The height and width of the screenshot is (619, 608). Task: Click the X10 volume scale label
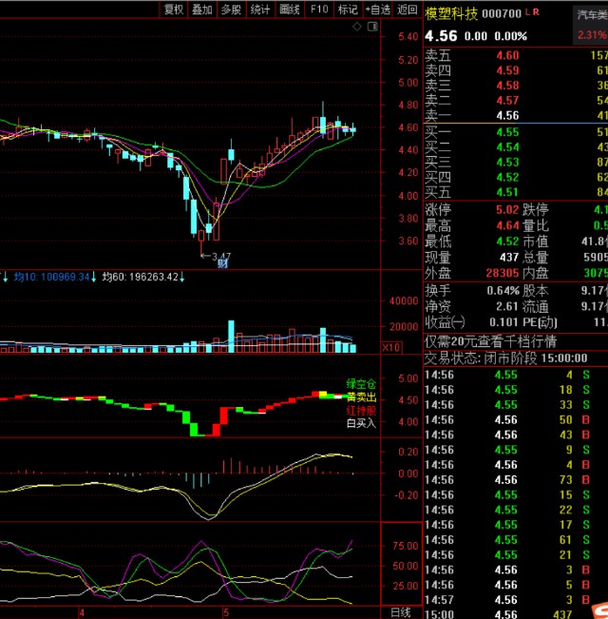coord(389,348)
